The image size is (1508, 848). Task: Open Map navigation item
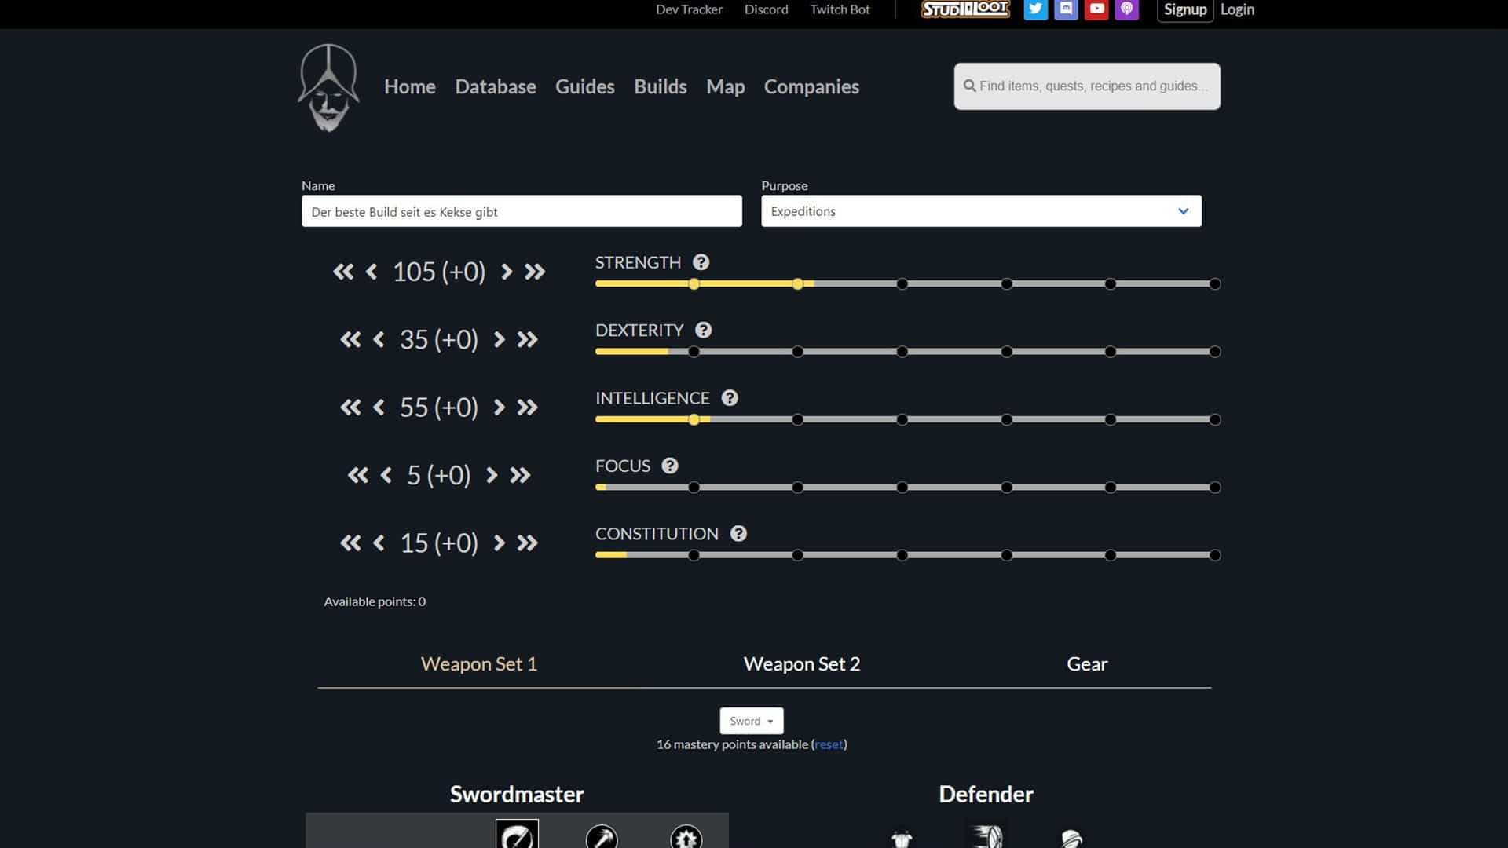726,87
